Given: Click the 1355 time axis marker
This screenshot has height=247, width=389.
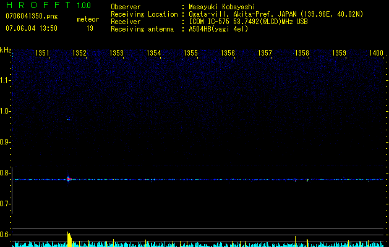Looking at the screenshot, I should click(x=190, y=53).
